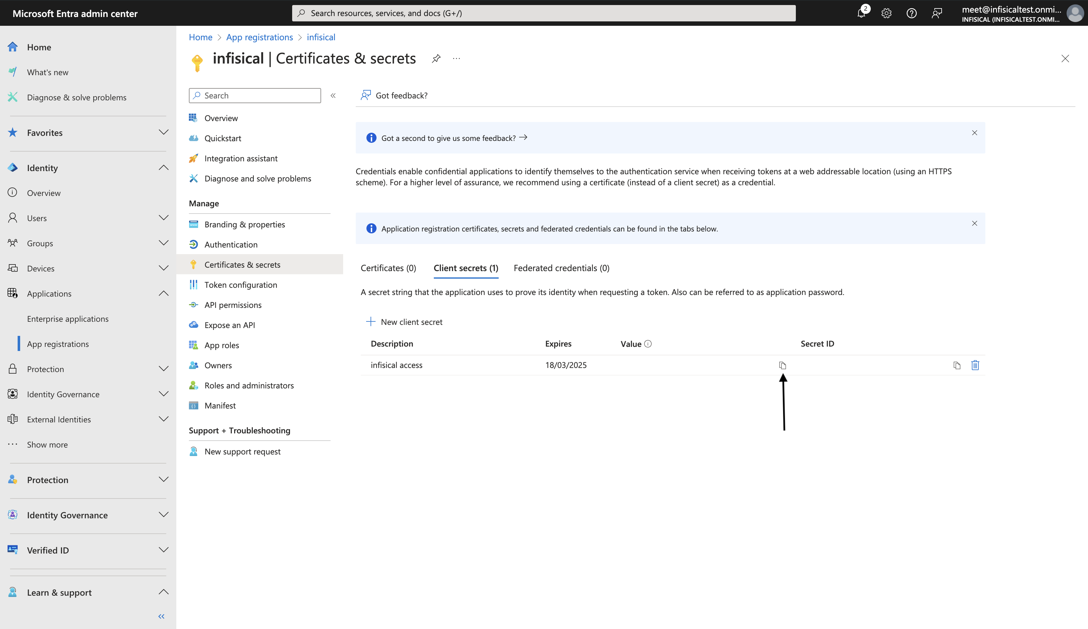
Task: Click the Value info icon
Action: 648,344
